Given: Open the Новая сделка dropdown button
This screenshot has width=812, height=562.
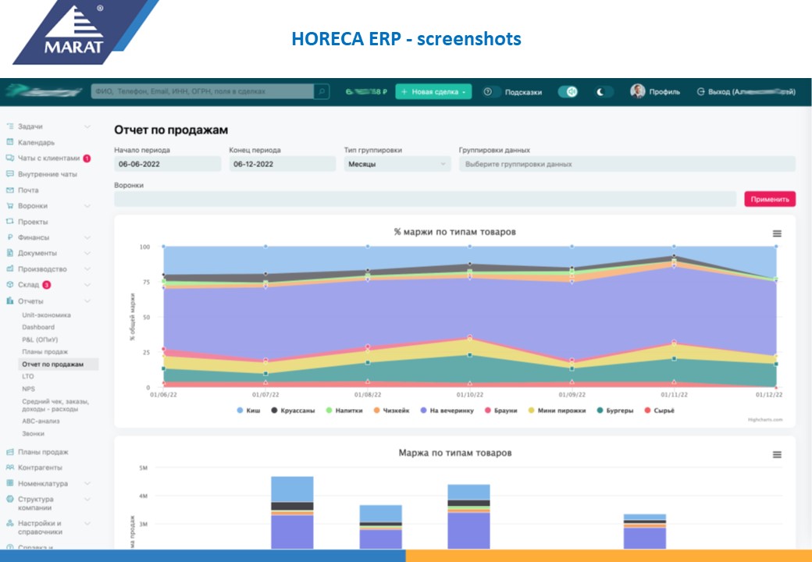Looking at the screenshot, I should (433, 92).
